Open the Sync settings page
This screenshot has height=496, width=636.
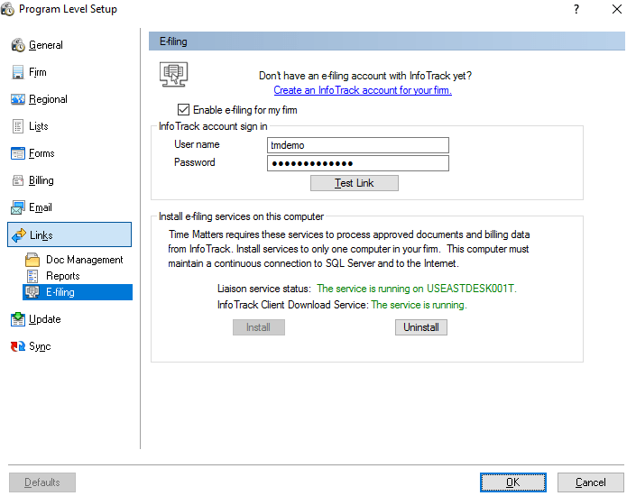coord(40,346)
